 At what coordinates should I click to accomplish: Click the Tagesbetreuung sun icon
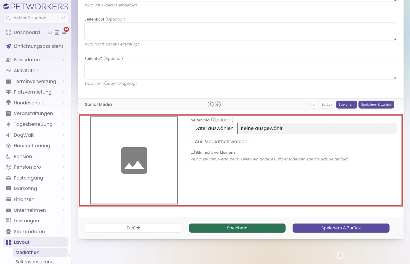[x=8, y=124]
